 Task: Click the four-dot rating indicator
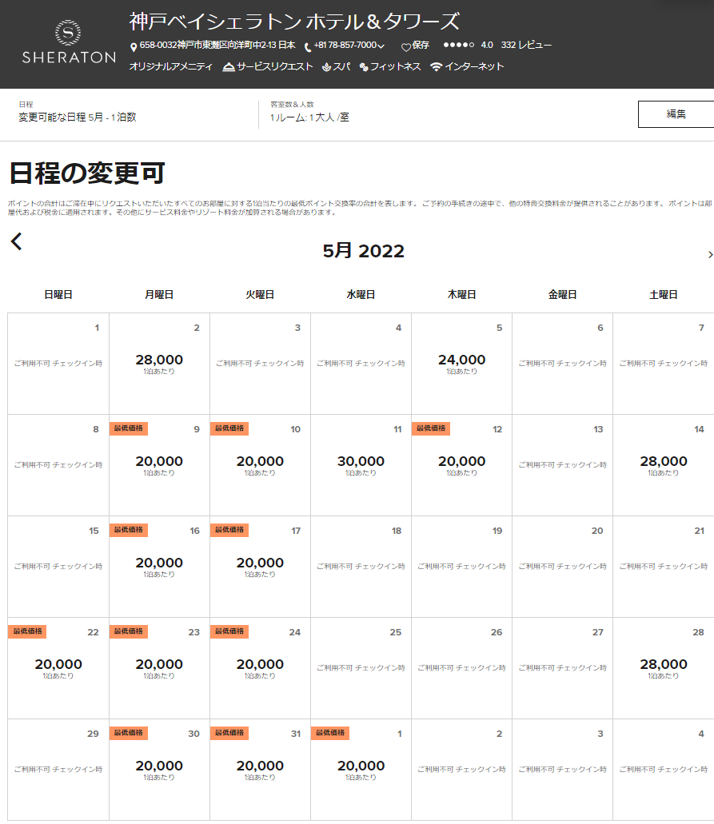coord(458,46)
